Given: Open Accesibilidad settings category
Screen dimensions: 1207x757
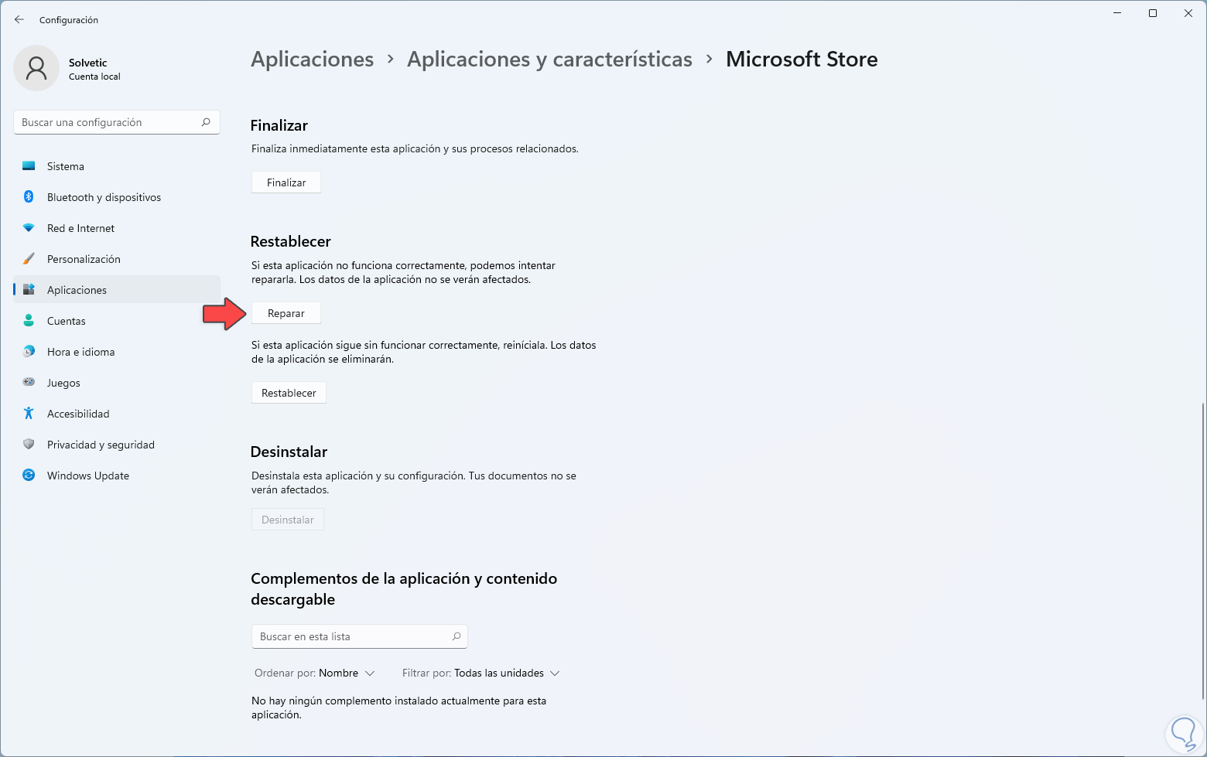Looking at the screenshot, I should 117,414.
